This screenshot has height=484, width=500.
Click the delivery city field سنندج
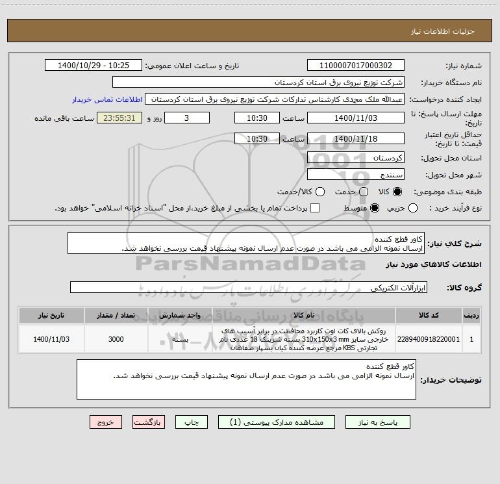pyautogui.click(x=356, y=174)
